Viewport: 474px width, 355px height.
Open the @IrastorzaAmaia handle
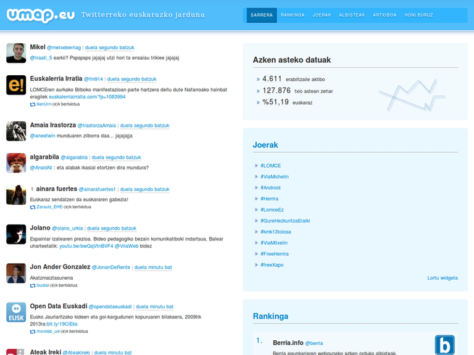pos(97,126)
